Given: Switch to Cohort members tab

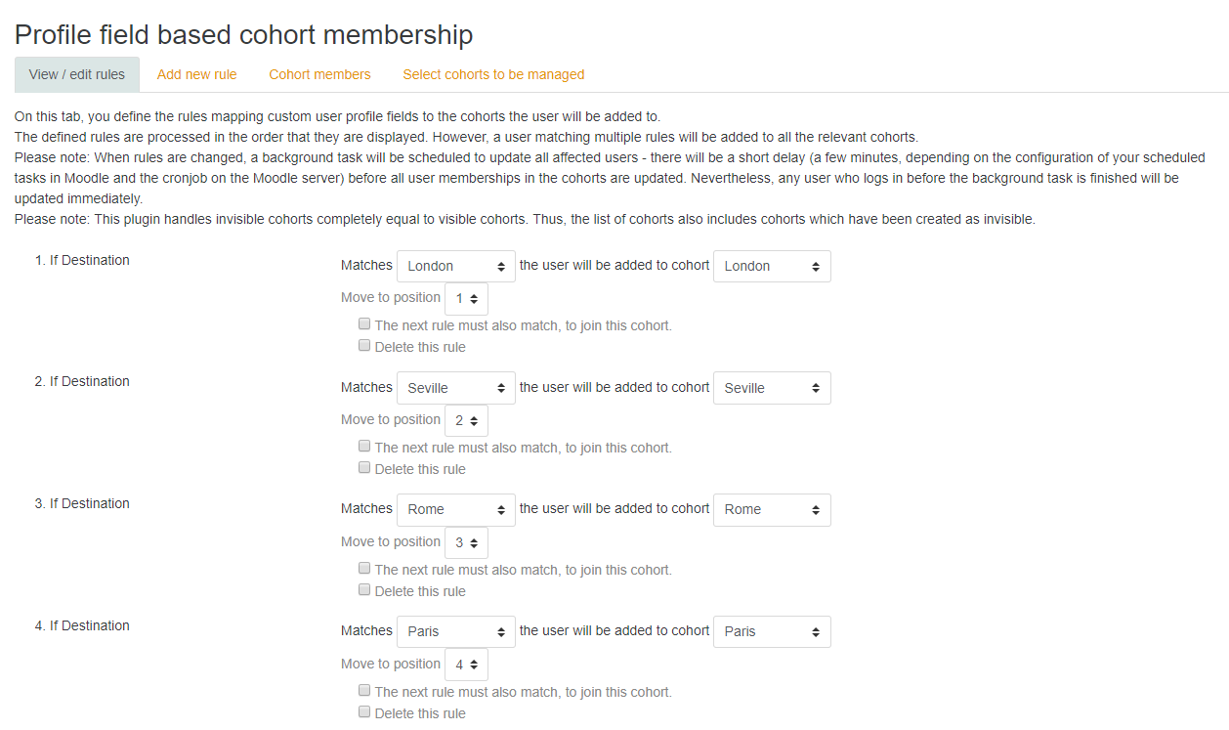Looking at the screenshot, I should pos(319,74).
